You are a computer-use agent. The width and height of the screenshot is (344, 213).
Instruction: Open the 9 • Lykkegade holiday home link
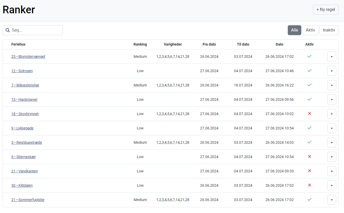tap(22, 128)
